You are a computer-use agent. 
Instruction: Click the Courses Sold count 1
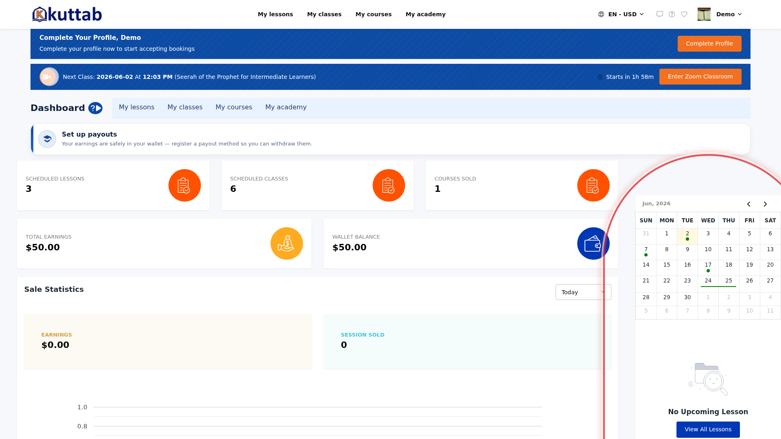(x=438, y=189)
